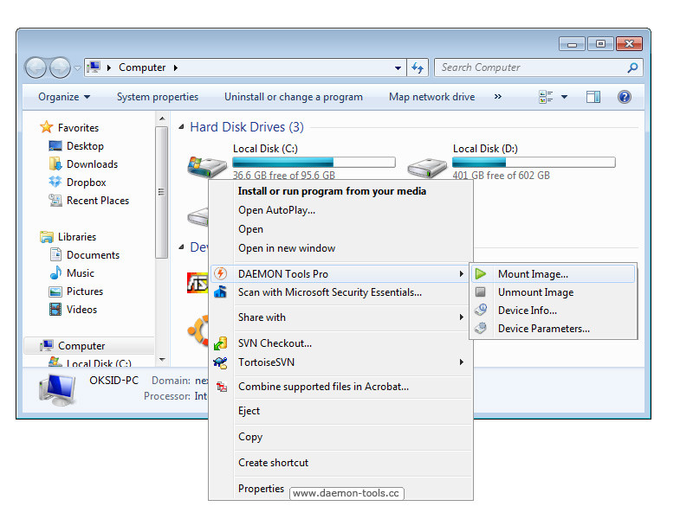Click the Dropbox icon in Favorites
Image resolution: width=693 pixels, height=519 pixels.
[55, 182]
